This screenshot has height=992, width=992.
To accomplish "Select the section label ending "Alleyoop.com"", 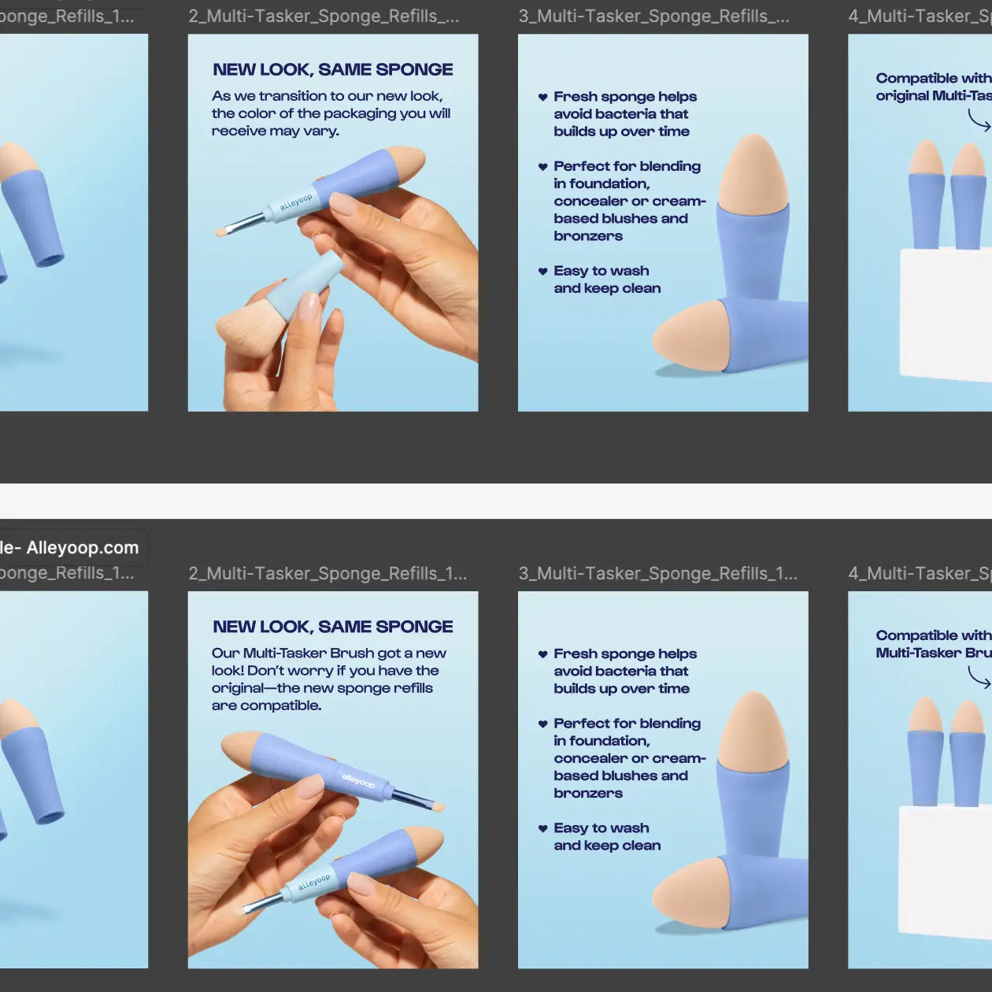I will click(x=69, y=548).
